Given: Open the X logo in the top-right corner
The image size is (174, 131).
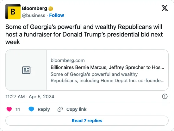Looking at the screenshot, I should [165, 8].
